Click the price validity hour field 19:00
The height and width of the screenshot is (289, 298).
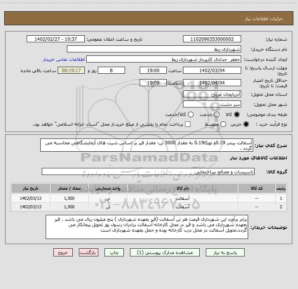click(x=153, y=83)
